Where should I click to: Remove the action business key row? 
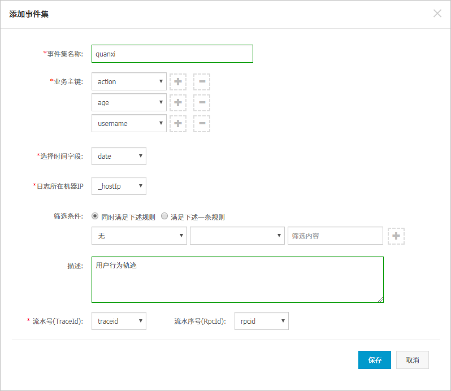point(202,82)
